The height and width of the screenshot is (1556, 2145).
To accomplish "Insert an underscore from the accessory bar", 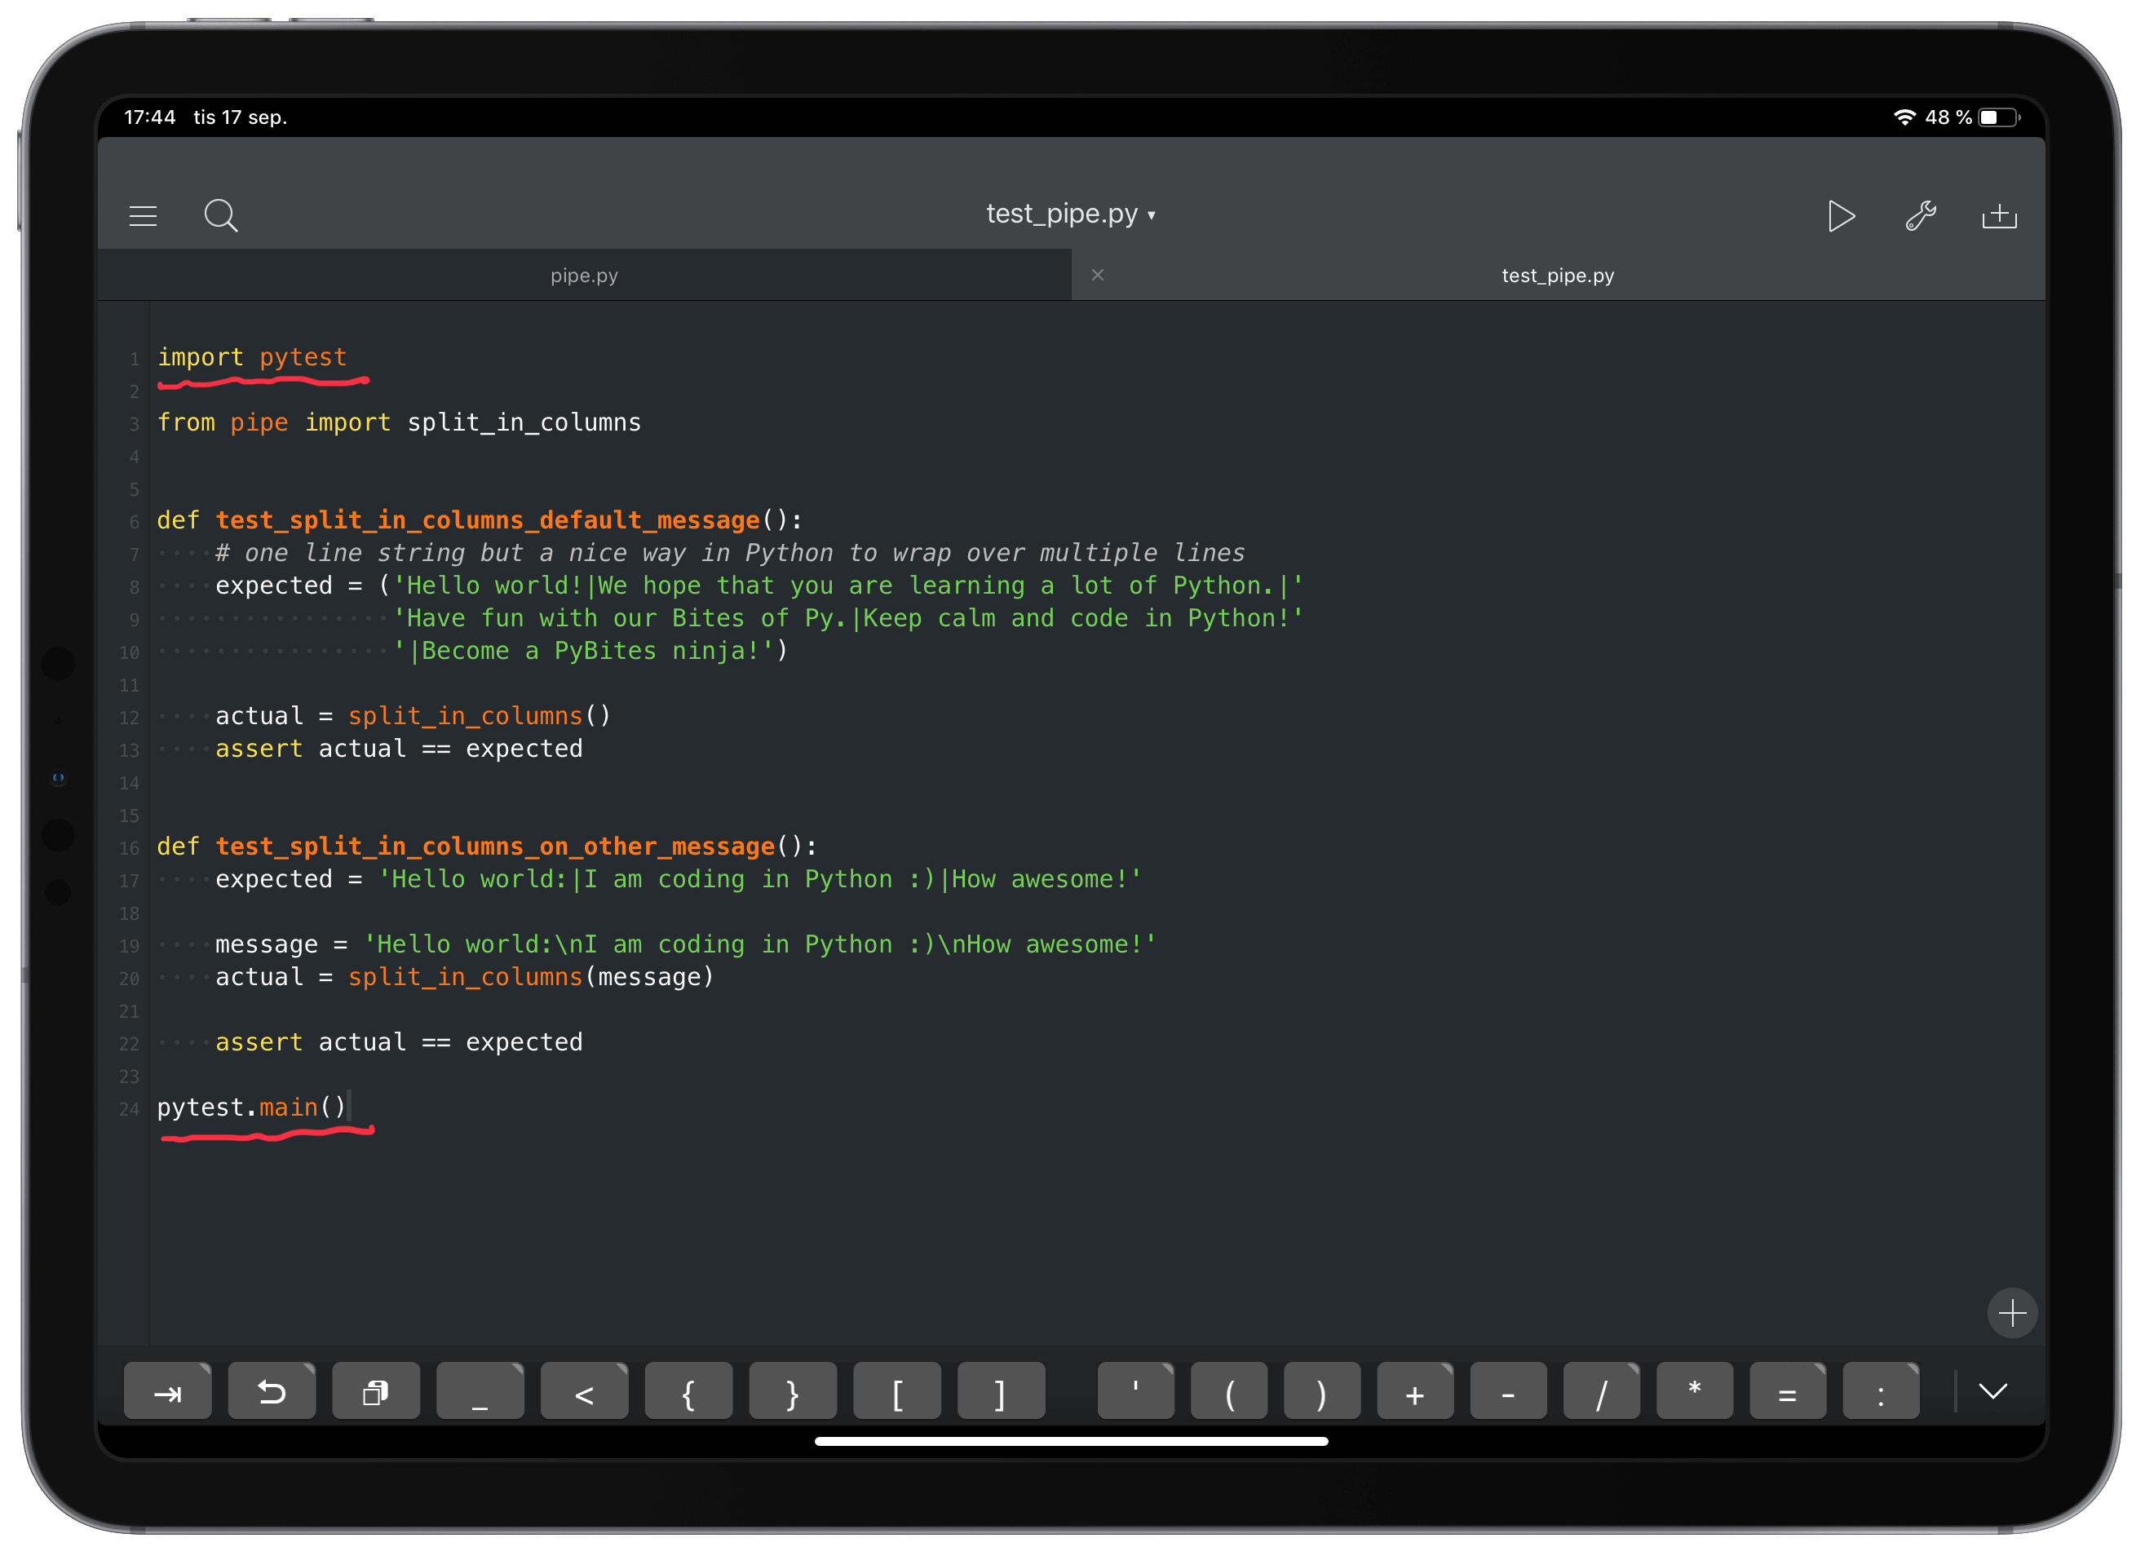I will tap(480, 1390).
